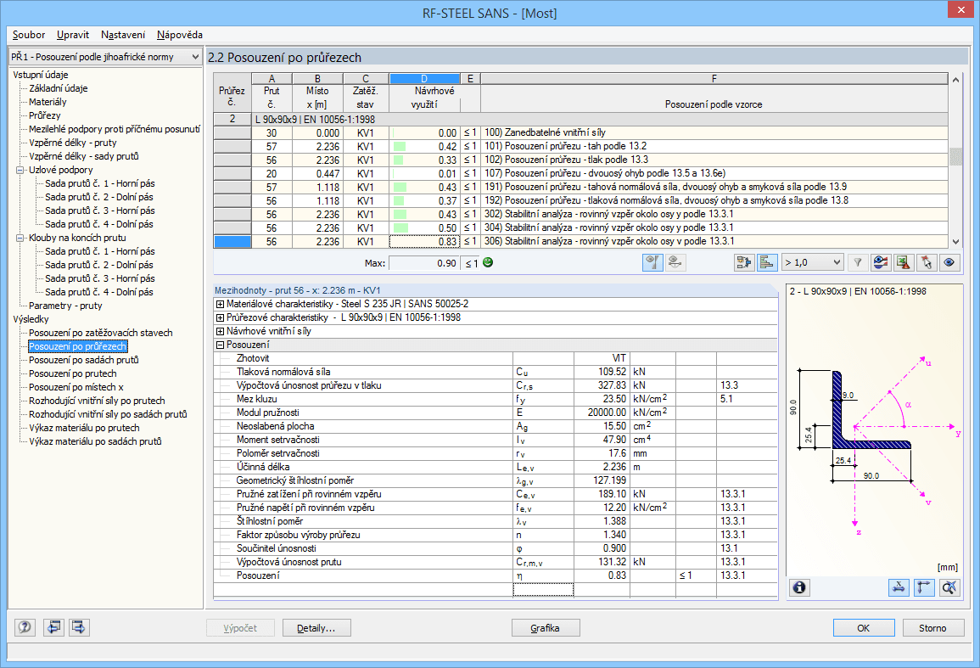Toggle cross-section dimensions display
980x668 pixels.
point(899,587)
